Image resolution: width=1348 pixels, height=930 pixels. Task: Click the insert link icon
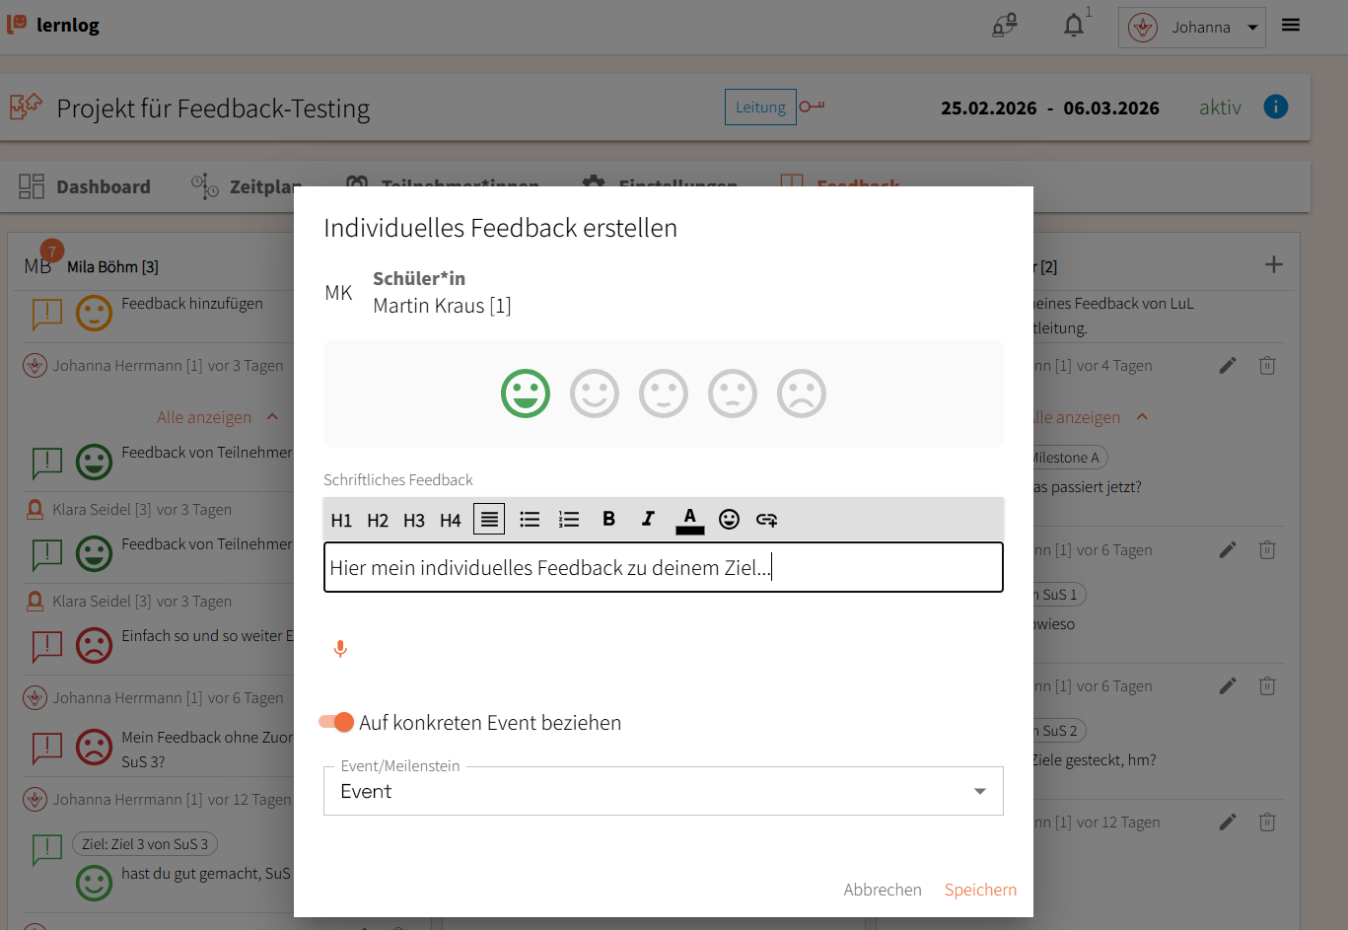[766, 520]
